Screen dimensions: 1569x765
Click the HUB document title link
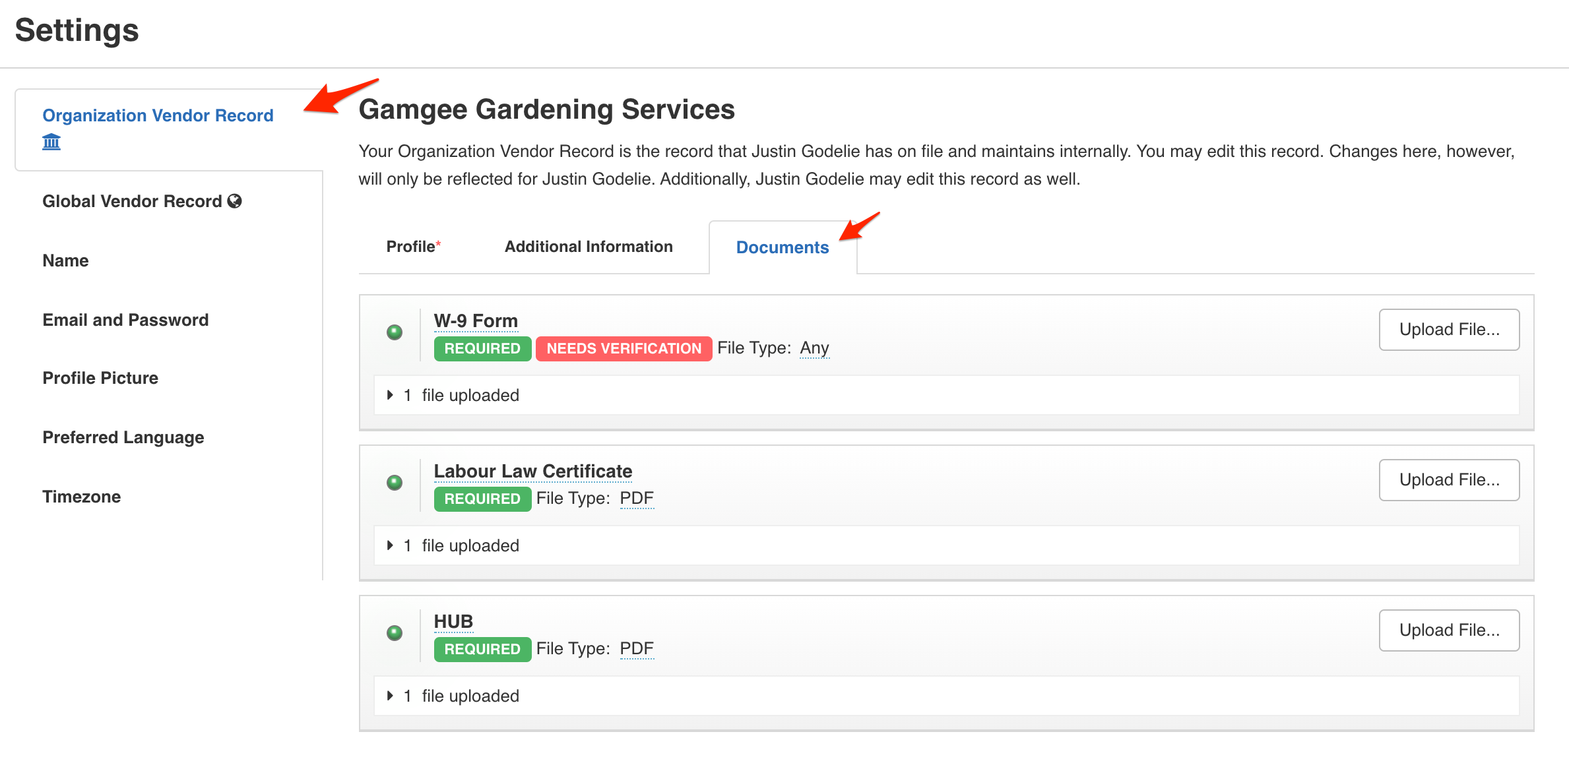453,622
